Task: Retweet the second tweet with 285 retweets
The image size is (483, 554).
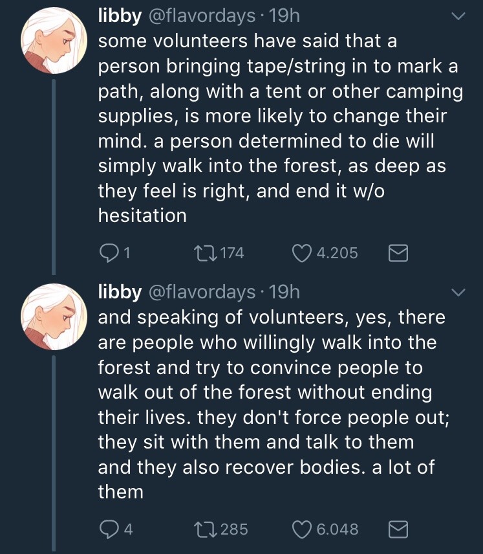Action: point(204,529)
